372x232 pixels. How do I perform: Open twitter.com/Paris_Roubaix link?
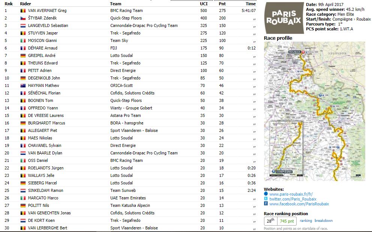click(x=293, y=199)
